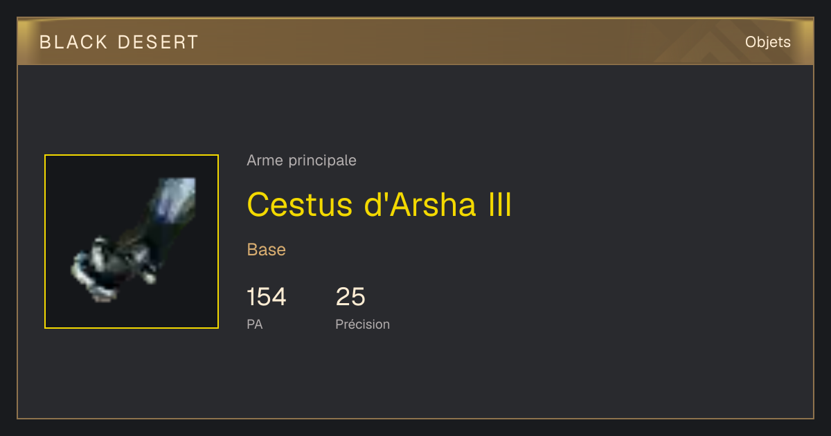Click the empty middle of the gold header banner
The width and height of the screenshot is (831, 436).
click(429, 42)
